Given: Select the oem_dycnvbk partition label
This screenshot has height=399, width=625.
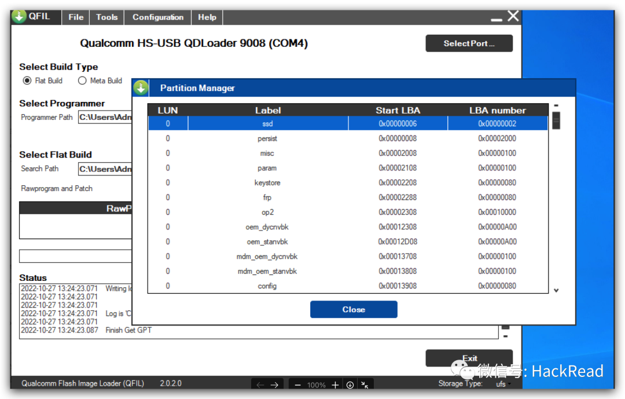Looking at the screenshot, I should [267, 227].
